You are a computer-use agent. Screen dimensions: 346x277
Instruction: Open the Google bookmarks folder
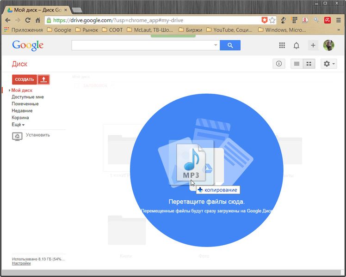(x=59, y=30)
